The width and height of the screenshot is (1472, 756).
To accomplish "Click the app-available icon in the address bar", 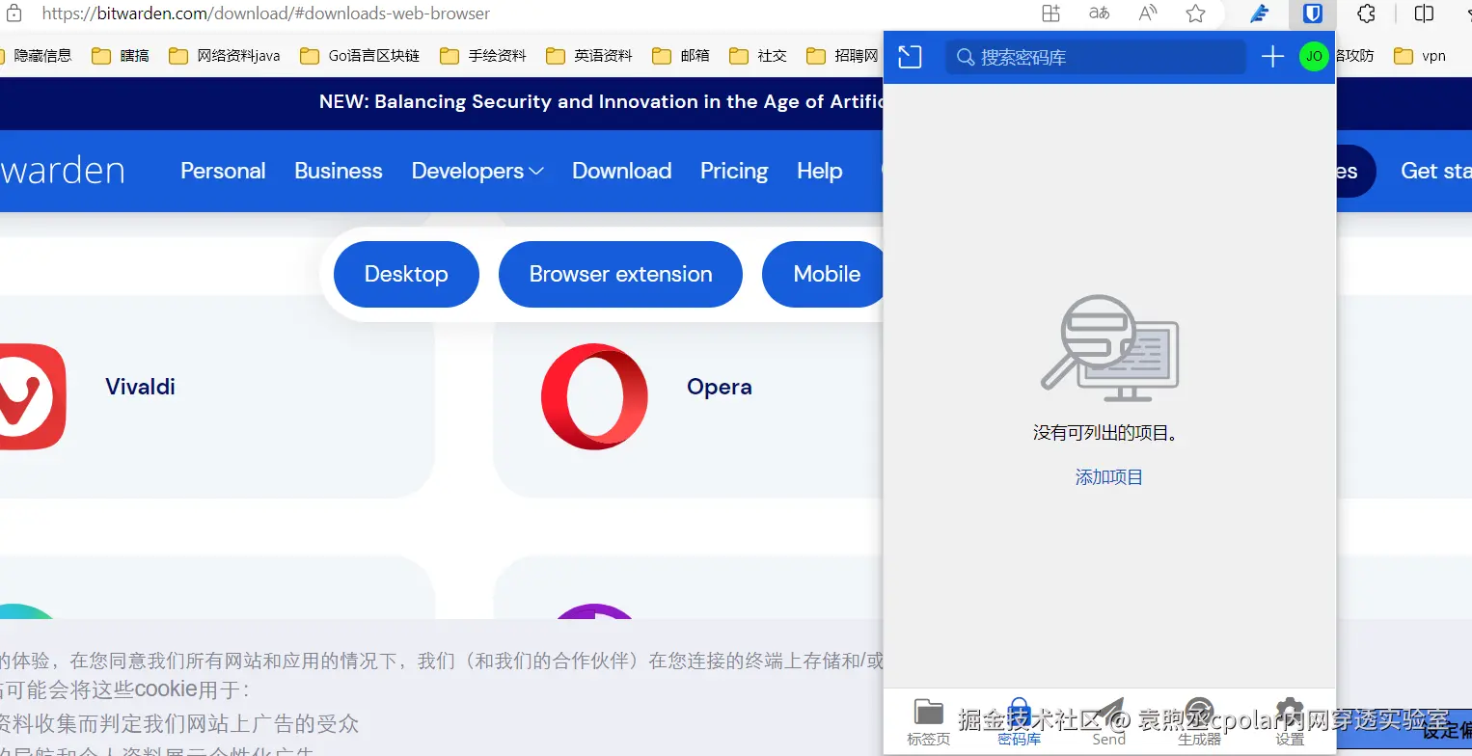I will tap(1051, 13).
